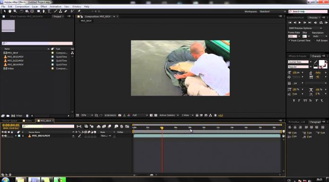Click new composition icon in Project panel
This screenshot has width=329, height=182.
(x=13, y=116)
